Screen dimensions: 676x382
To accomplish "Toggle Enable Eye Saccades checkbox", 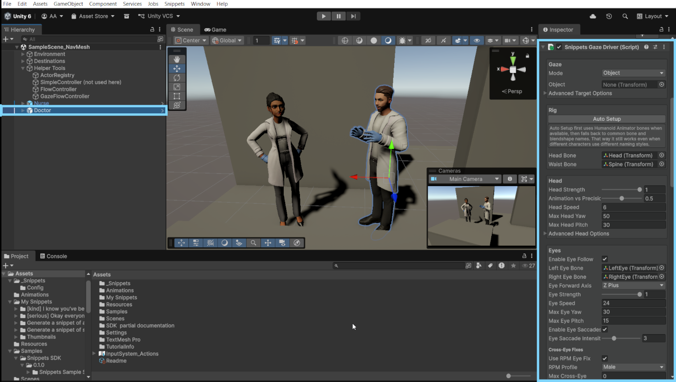I will pos(604,329).
